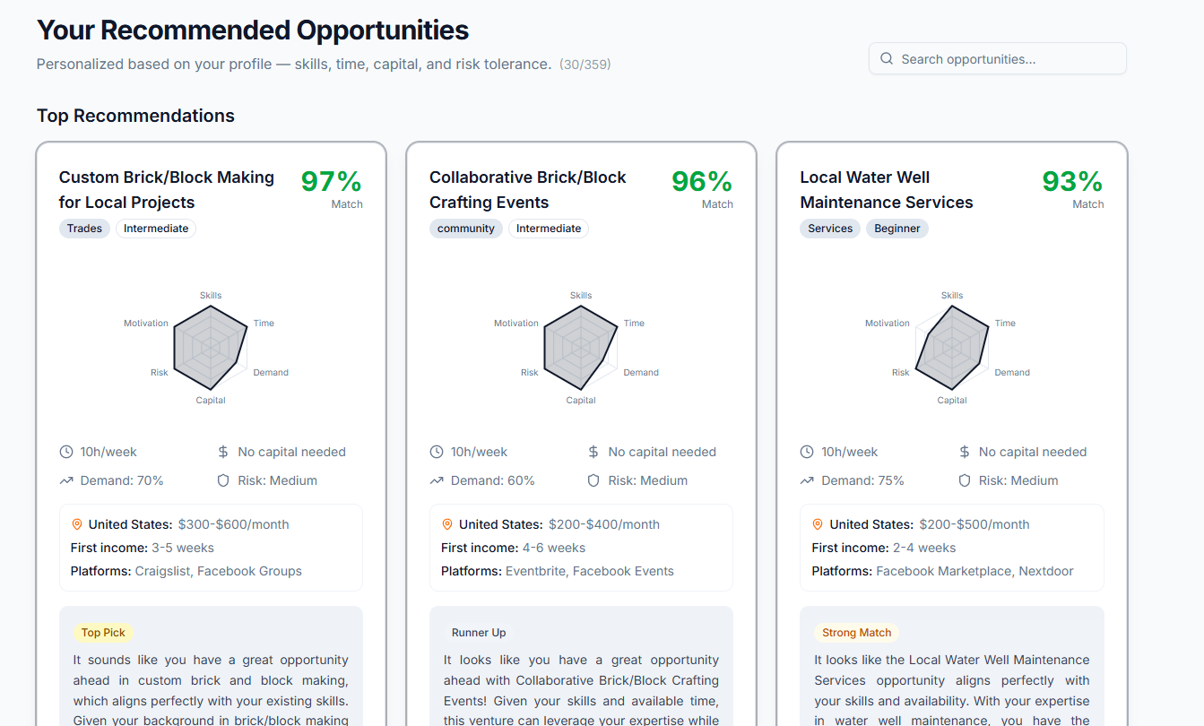Click the radar chart on Collaborative Events card

[581, 348]
